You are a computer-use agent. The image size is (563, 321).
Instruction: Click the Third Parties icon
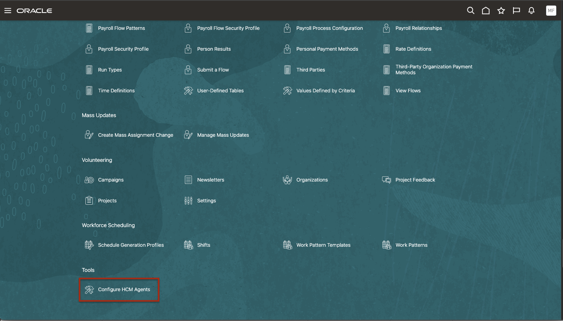coord(287,70)
